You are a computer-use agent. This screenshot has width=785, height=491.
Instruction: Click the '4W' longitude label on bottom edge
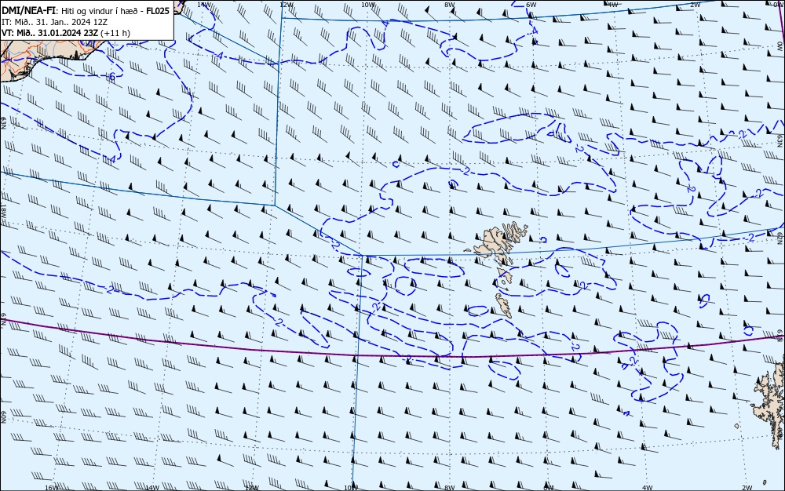click(x=647, y=488)
